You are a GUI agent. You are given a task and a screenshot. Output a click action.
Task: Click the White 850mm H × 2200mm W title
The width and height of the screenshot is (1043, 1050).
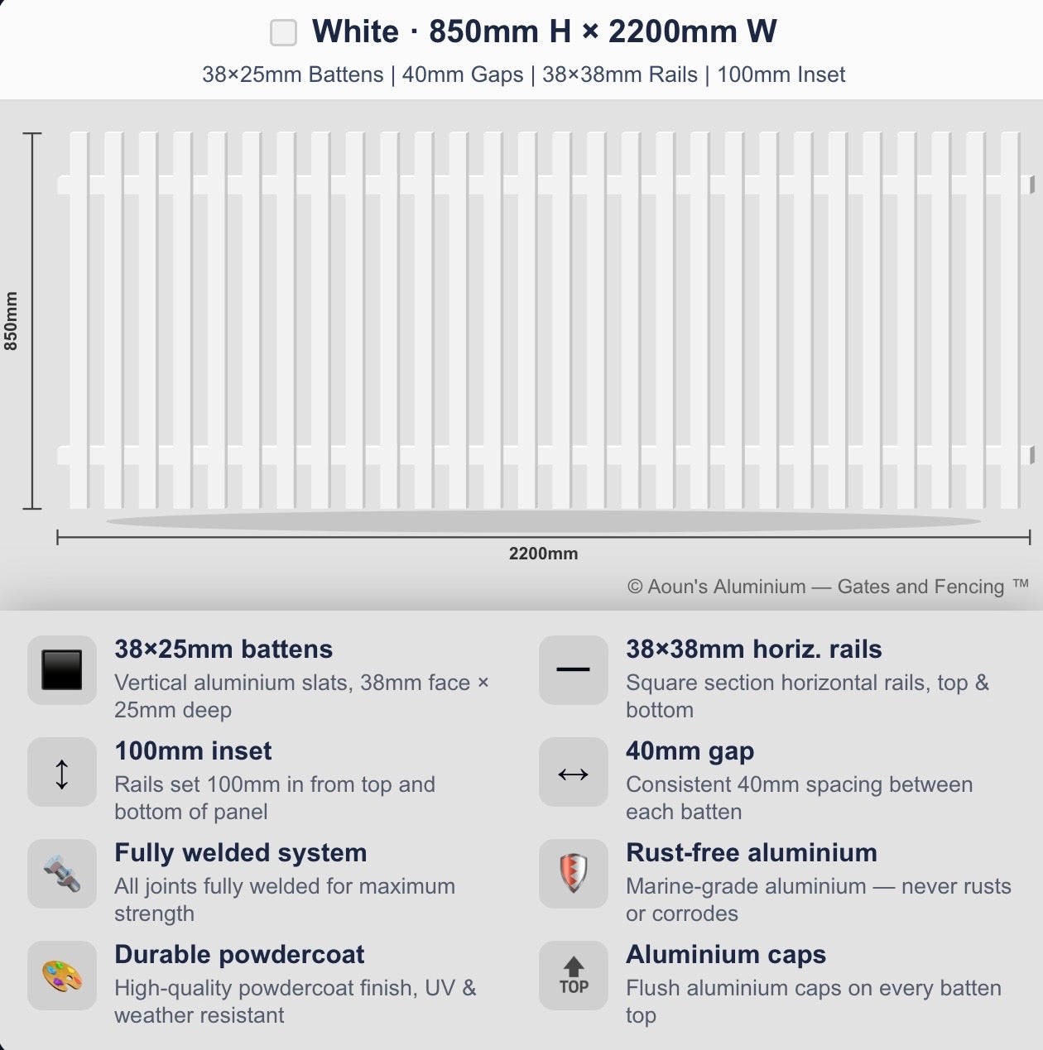[545, 32]
